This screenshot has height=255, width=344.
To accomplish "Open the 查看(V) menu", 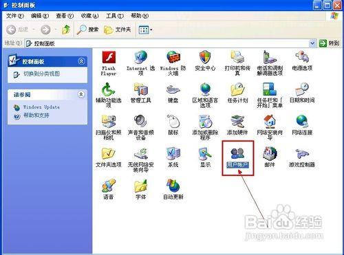I will tap(65, 16).
